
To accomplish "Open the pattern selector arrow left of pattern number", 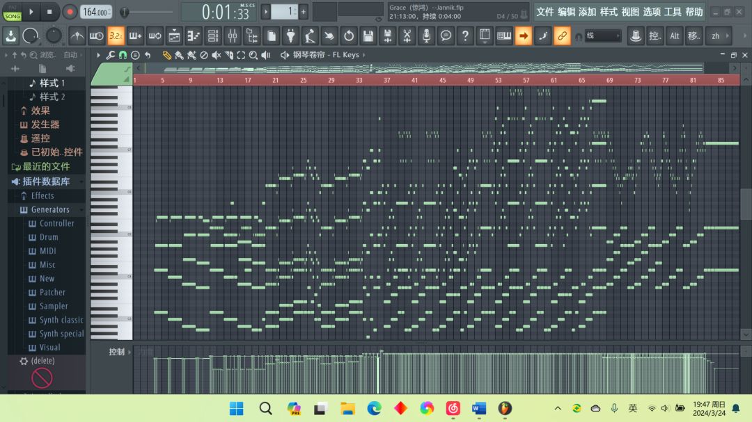I will [265, 12].
